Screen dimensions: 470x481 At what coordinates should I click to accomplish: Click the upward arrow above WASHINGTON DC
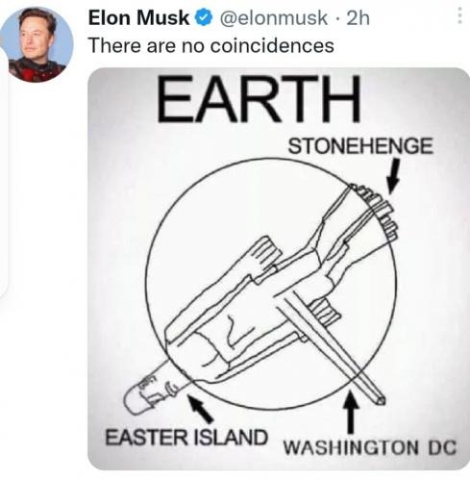352,411
